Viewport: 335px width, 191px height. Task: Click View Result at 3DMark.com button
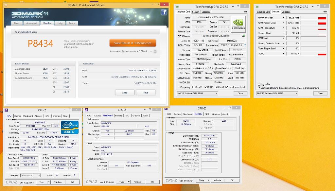pos(133,43)
